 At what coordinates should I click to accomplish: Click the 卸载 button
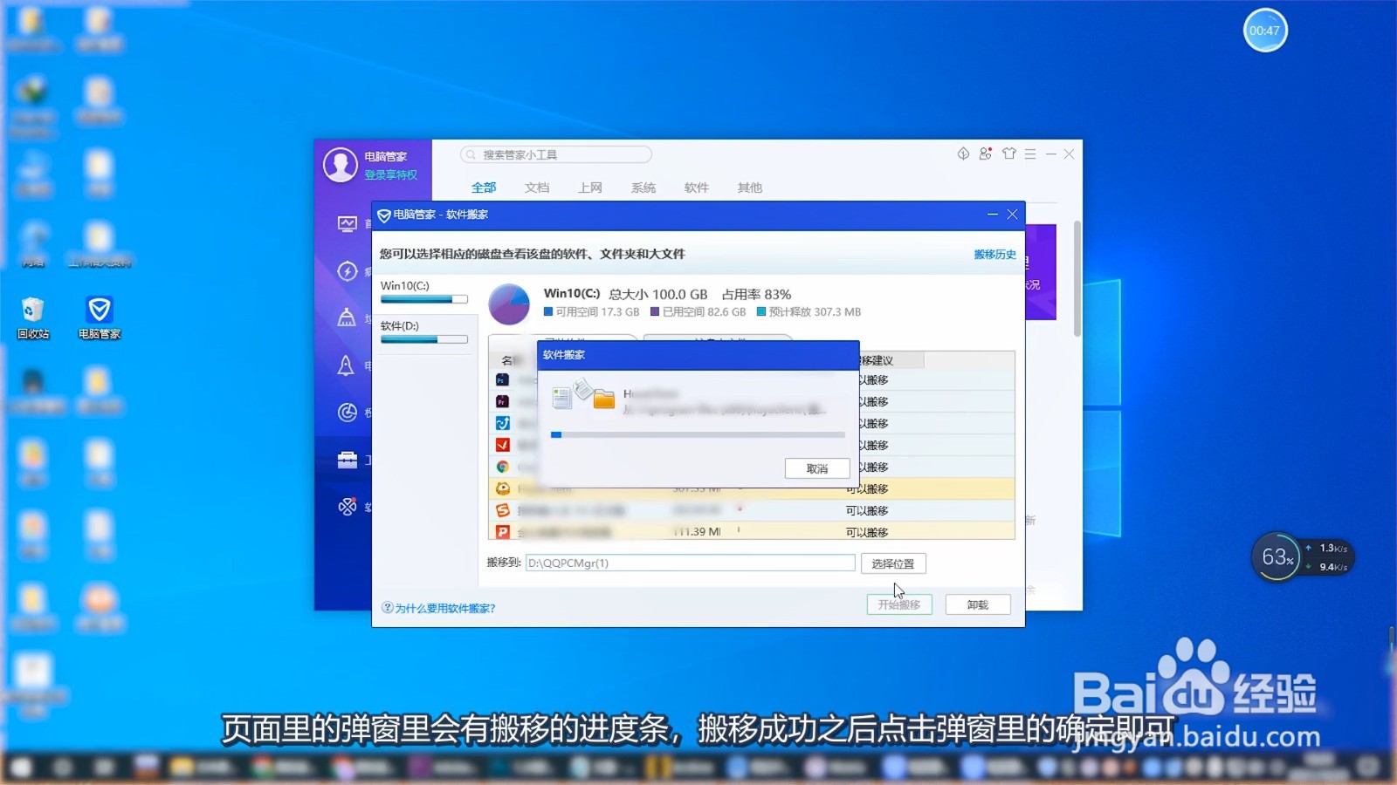point(978,604)
